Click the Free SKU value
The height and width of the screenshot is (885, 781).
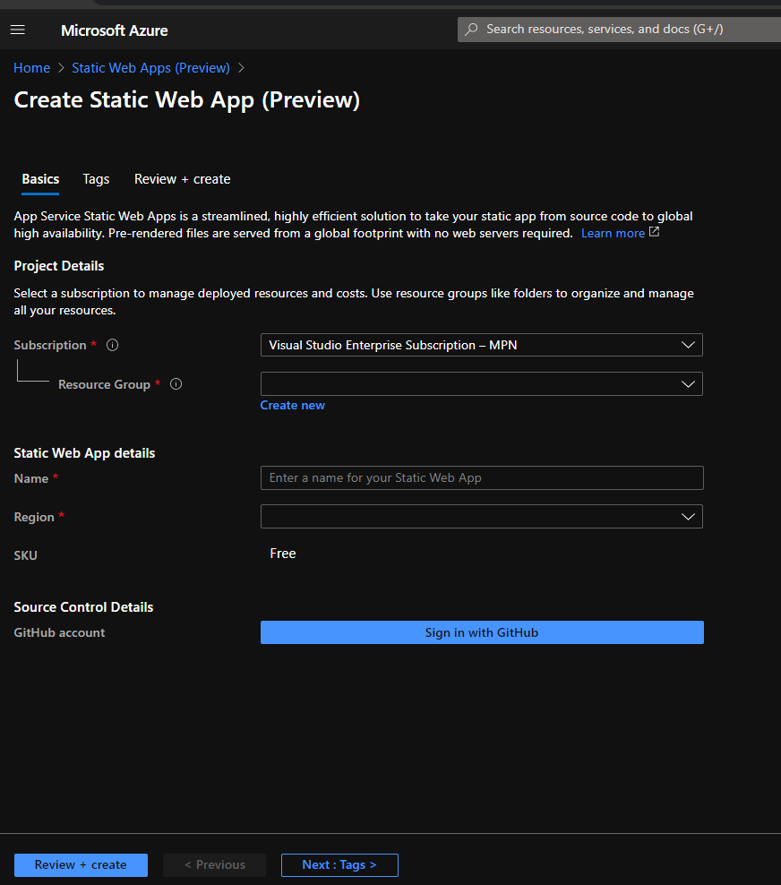283,554
